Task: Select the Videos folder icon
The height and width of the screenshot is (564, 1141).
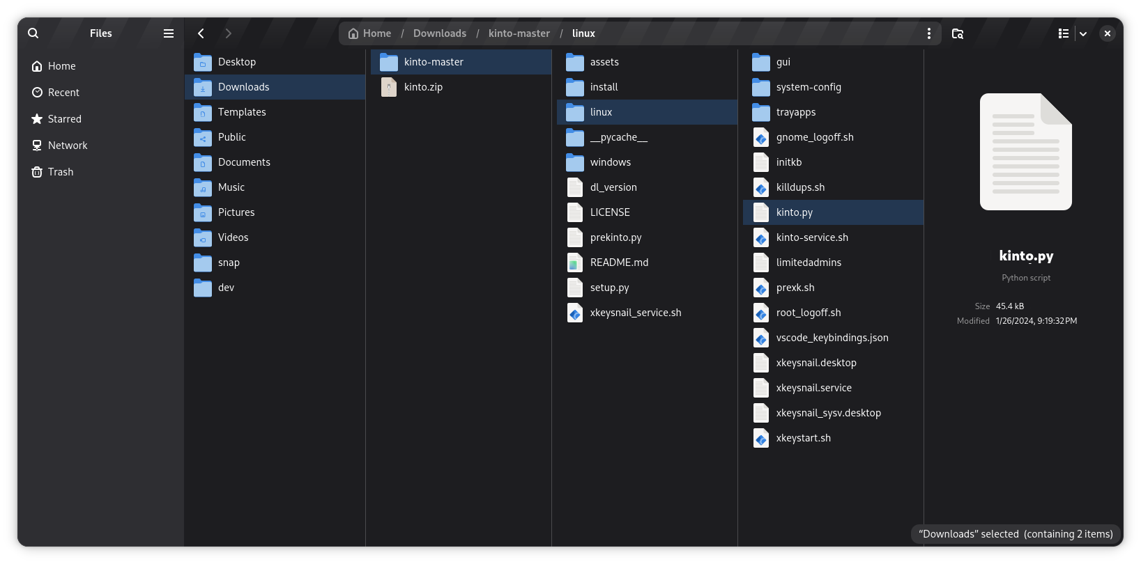Action: coord(203,237)
